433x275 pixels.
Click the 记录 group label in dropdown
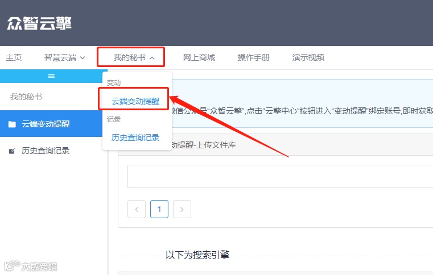pos(114,119)
